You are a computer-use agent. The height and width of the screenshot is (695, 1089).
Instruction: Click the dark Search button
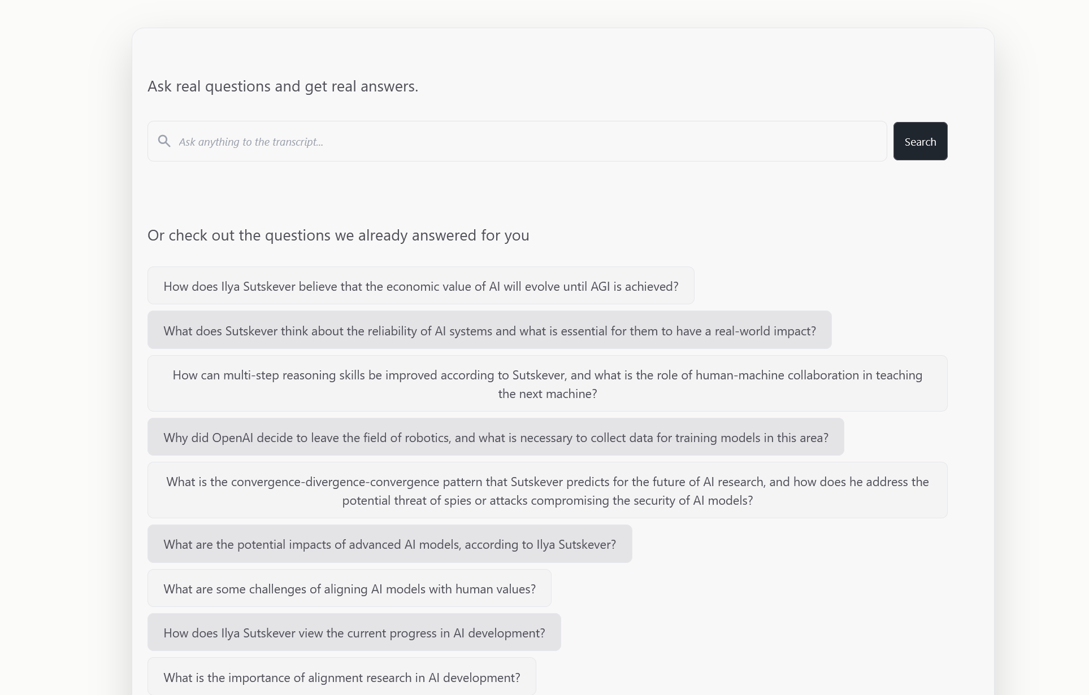(x=920, y=141)
